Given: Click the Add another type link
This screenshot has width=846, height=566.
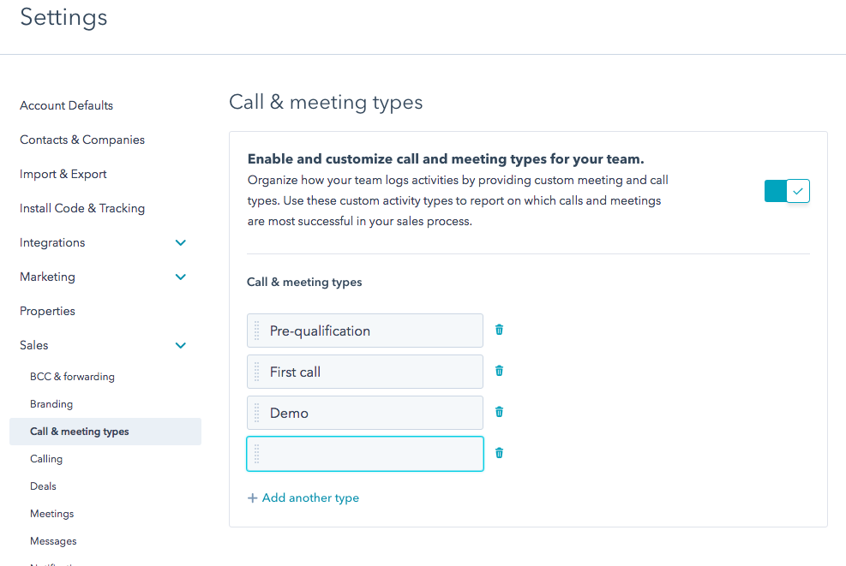Looking at the screenshot, I should point(310,497).
